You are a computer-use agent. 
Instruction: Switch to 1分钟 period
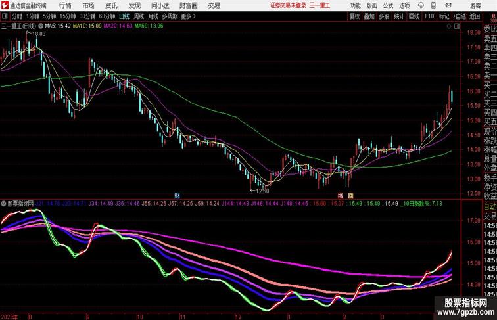33,16
